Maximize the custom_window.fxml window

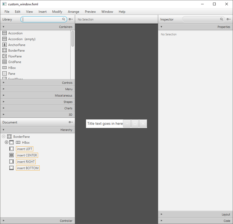tap(214, 4)
